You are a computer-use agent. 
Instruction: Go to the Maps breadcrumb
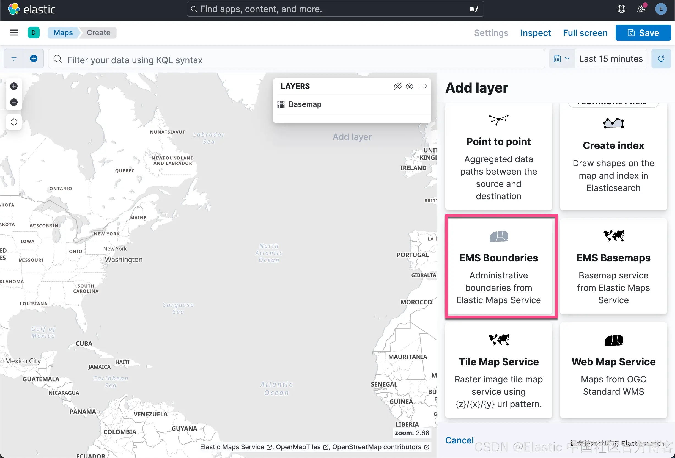pyautogui.click(x=63, y=32)
